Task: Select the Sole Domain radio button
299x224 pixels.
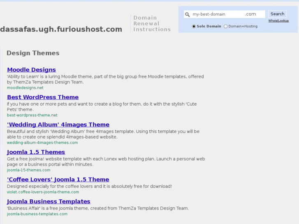Action: tap(194, 26)
